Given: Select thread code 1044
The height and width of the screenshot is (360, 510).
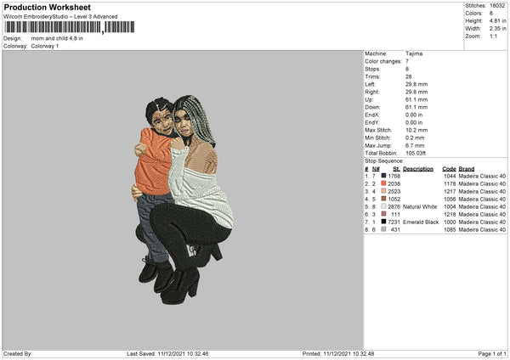Looking at the screenshot, I should point(450,176).
